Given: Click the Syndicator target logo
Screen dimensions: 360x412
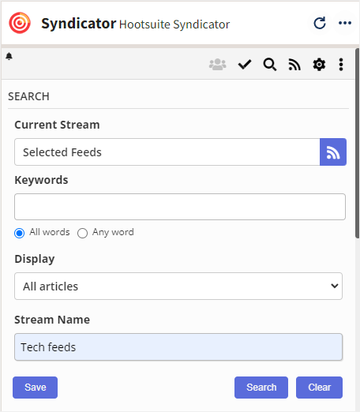Looking at the screenshot, I should point(20,23).
